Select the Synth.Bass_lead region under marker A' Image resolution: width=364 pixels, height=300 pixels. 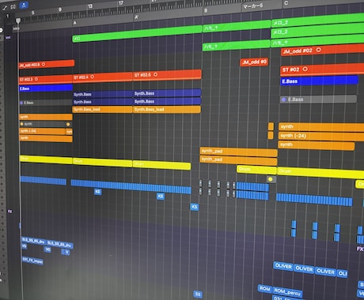pyautogui.click(x=167, y=109)
